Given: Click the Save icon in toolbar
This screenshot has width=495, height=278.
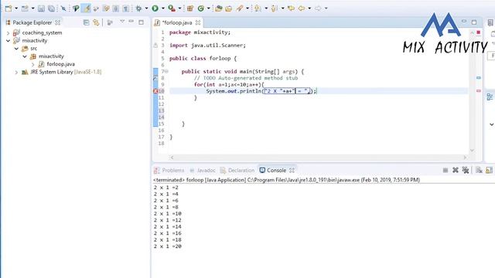Looking at the screenshot, I should pos(41,8).
